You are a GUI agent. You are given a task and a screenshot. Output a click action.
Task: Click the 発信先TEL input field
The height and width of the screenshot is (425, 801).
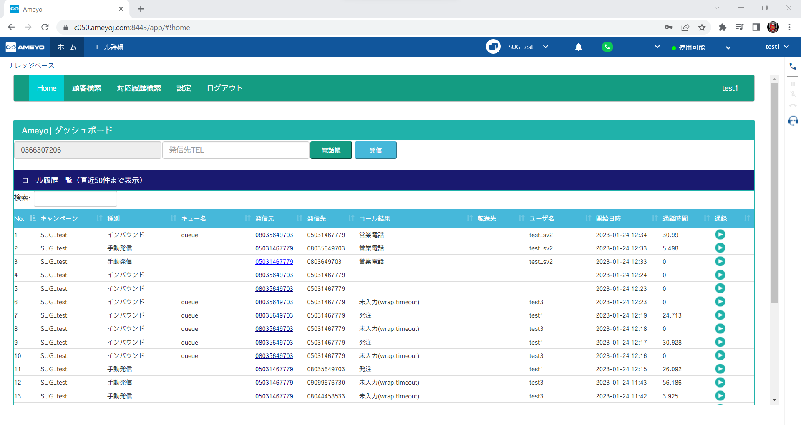point(236,150)
